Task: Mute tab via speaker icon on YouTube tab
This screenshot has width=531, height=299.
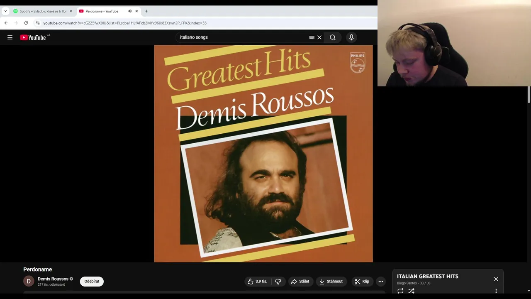Action: tap(130, 11)
